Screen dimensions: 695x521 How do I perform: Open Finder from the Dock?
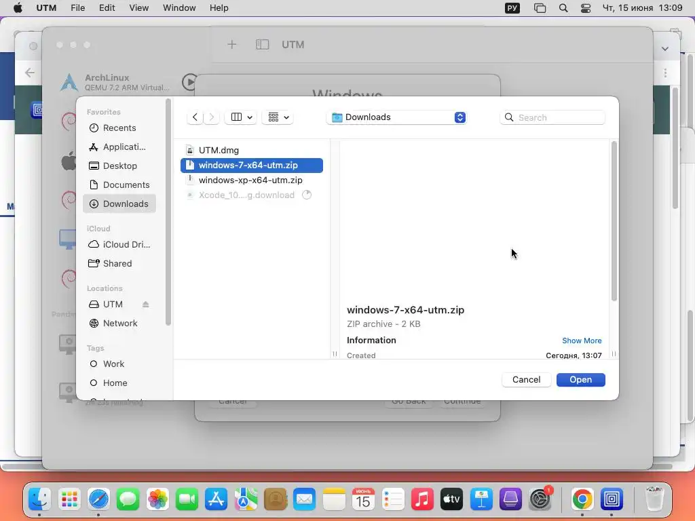(x=40, y=499)
